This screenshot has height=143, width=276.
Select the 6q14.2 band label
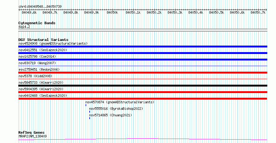[x=24, y=27]
